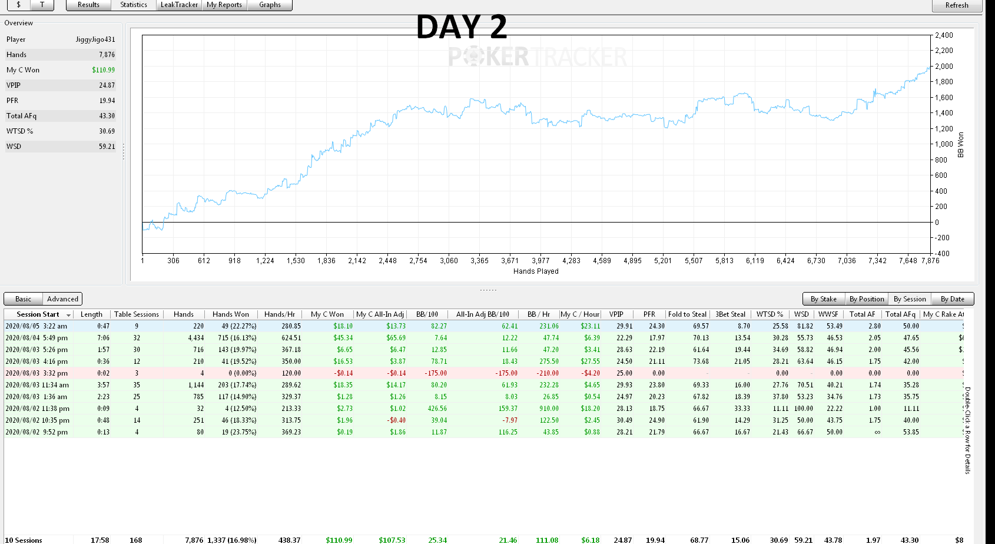Select session 2020/08/04 5:49 pm row
995x544 pixels.
[484, 337]
